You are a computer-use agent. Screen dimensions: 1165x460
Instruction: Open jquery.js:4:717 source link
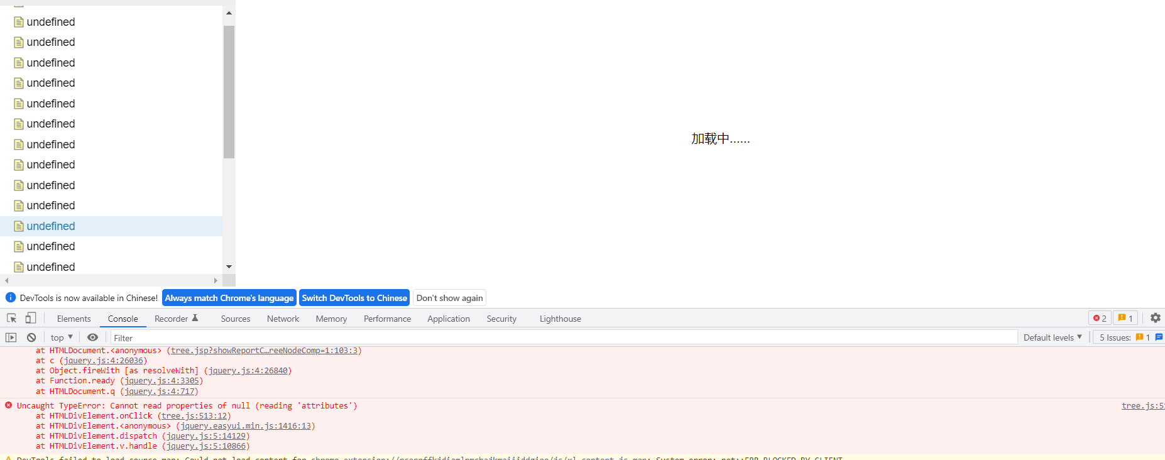159,392
